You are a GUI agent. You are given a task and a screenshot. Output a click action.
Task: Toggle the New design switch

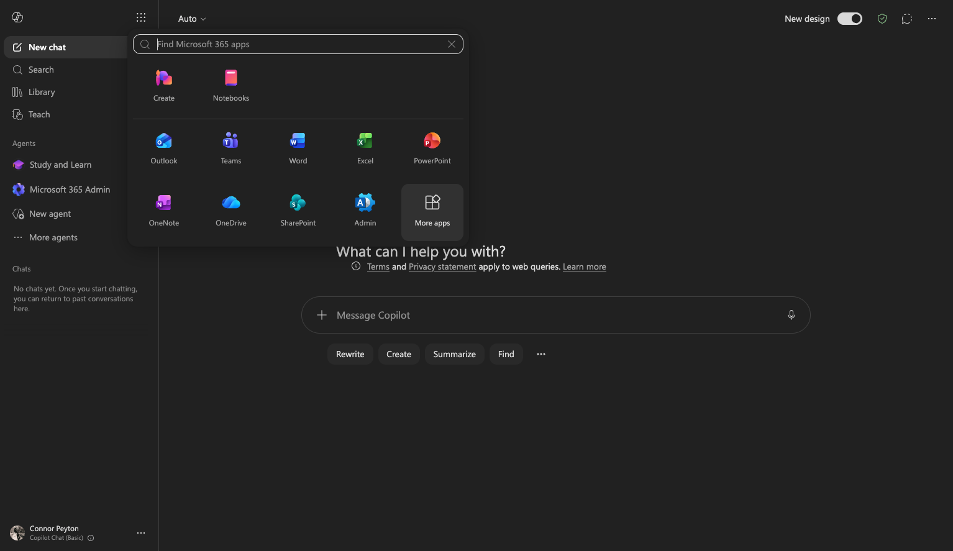coord(850,19)
